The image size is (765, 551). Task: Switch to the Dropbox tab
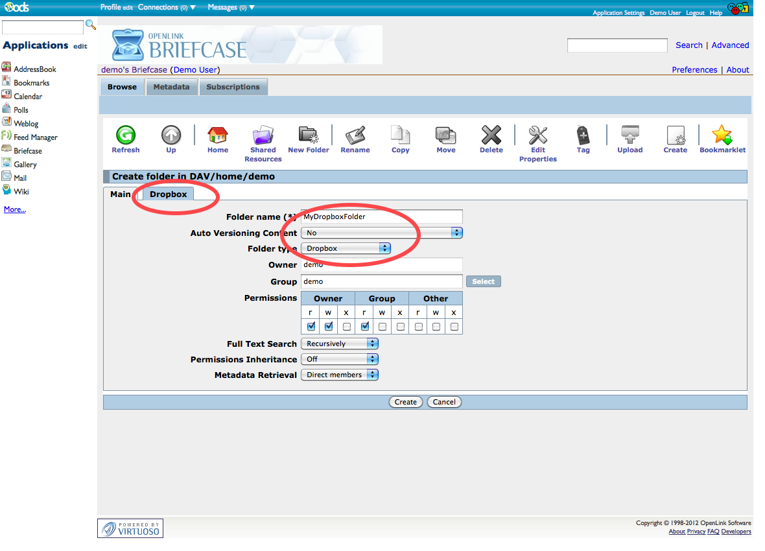(168, 194)
